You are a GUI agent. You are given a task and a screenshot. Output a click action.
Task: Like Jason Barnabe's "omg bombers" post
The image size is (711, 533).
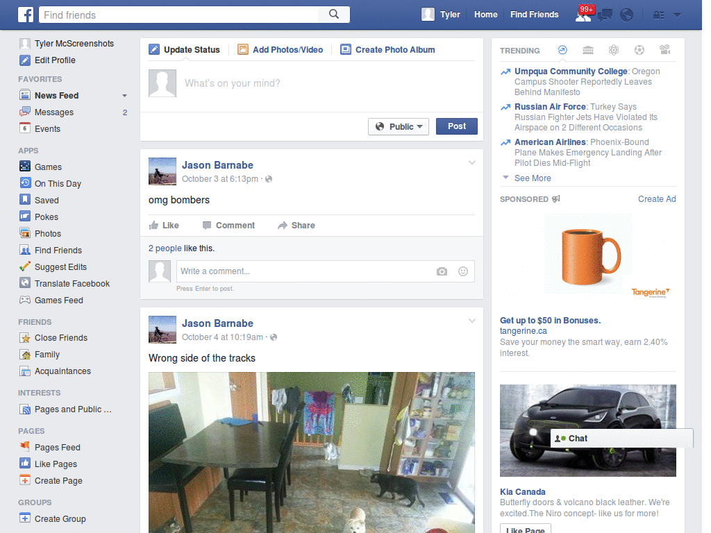(x=164, y=226)
